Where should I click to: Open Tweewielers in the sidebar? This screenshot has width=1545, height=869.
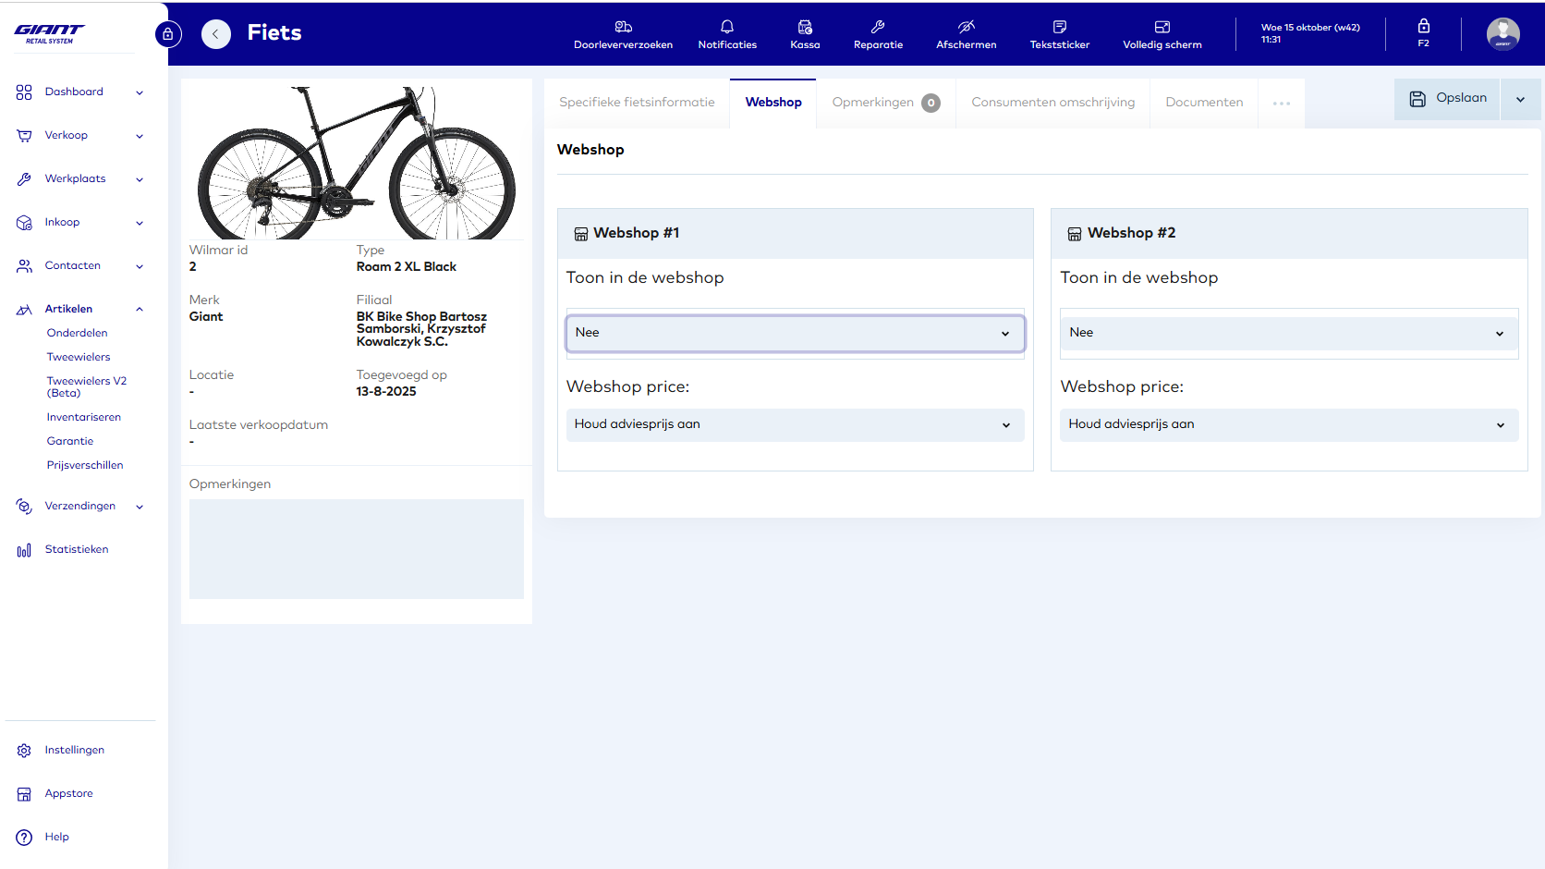pos(79,357)
